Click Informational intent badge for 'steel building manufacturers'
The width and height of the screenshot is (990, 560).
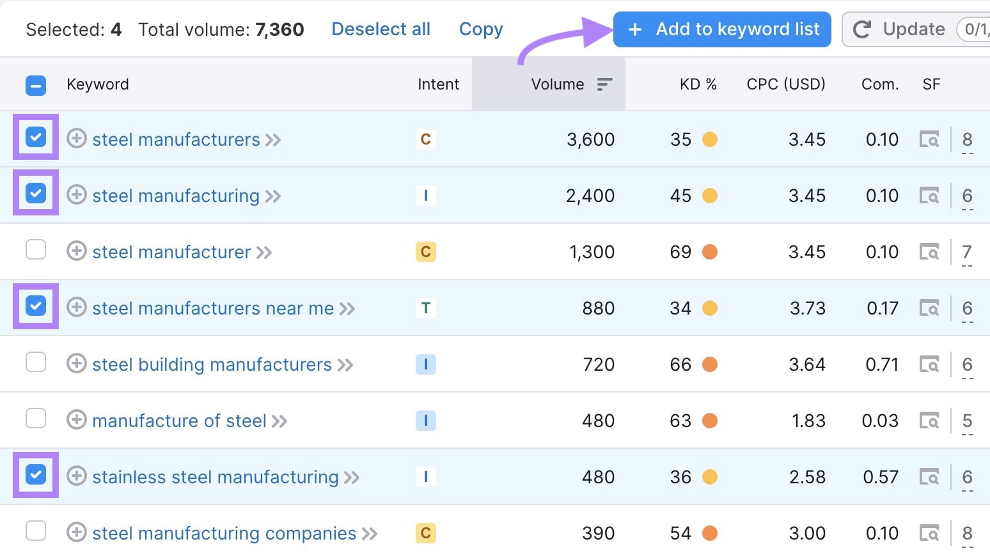426,364
